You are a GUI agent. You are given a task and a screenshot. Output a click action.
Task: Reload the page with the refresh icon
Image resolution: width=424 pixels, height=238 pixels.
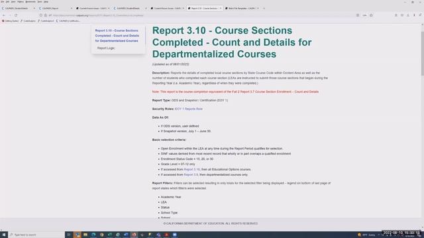click(16, 15)
